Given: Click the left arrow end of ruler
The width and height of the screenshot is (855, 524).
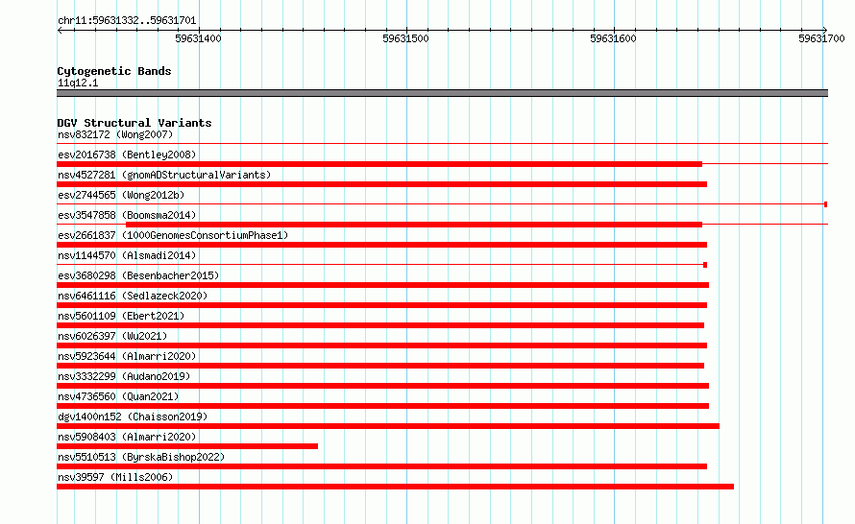Looking at the screenshot, I should pyautogui.click(x=60, y=31).
